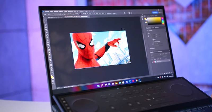Open the Interpolação dropdown in options bar
Screen dimensions: 212x112
coord(114,14)
